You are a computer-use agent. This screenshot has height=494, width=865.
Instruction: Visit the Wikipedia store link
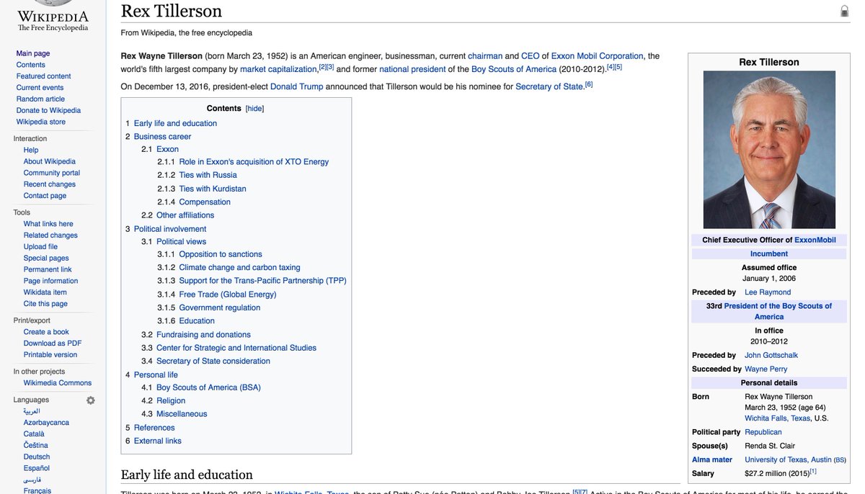pos(41,122)
